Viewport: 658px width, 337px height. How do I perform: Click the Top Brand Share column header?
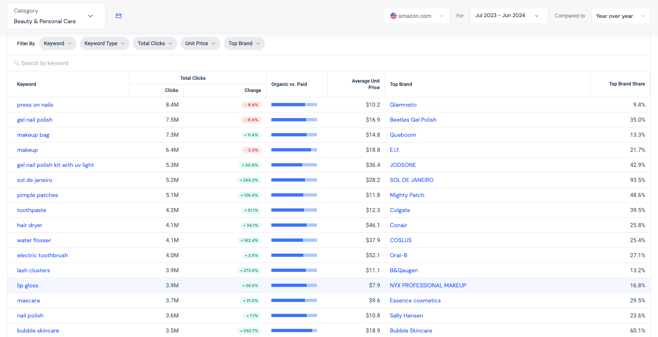[x=627, y=84]
